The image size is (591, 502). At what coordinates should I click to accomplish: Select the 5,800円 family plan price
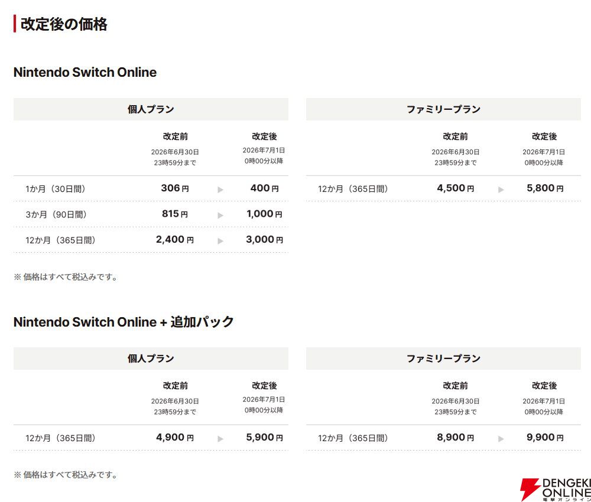click(545, 188)
